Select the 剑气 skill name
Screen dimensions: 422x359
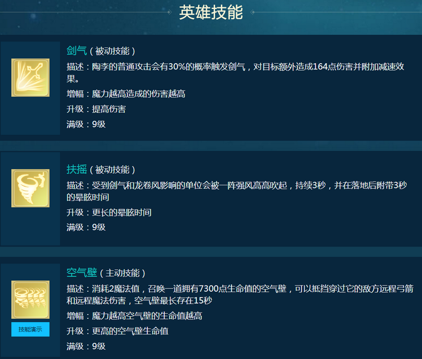77,51
